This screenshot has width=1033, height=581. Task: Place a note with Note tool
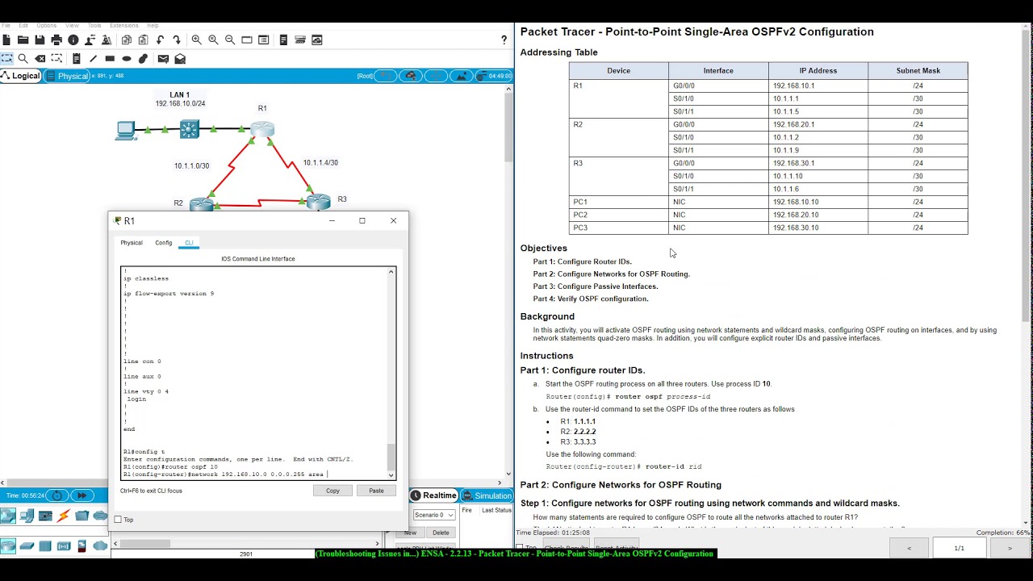76,58
